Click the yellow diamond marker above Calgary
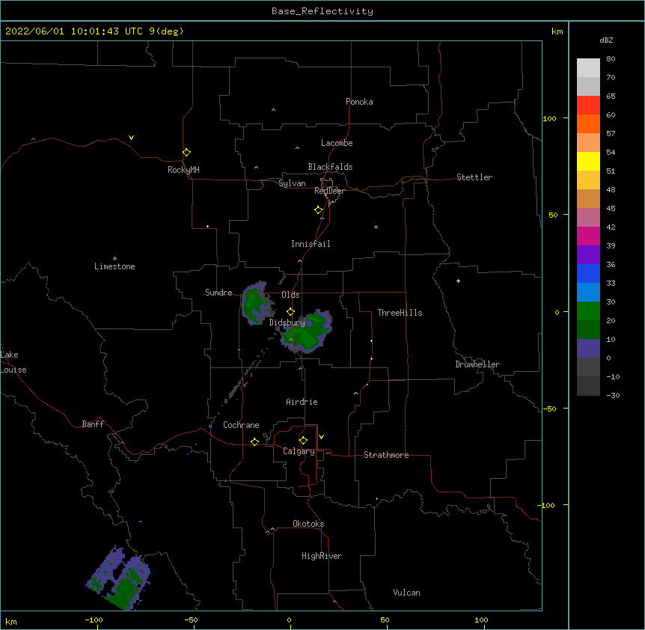The height and width of the screenshot is (630, 645). pyautogui.click(x=303, y=441)
